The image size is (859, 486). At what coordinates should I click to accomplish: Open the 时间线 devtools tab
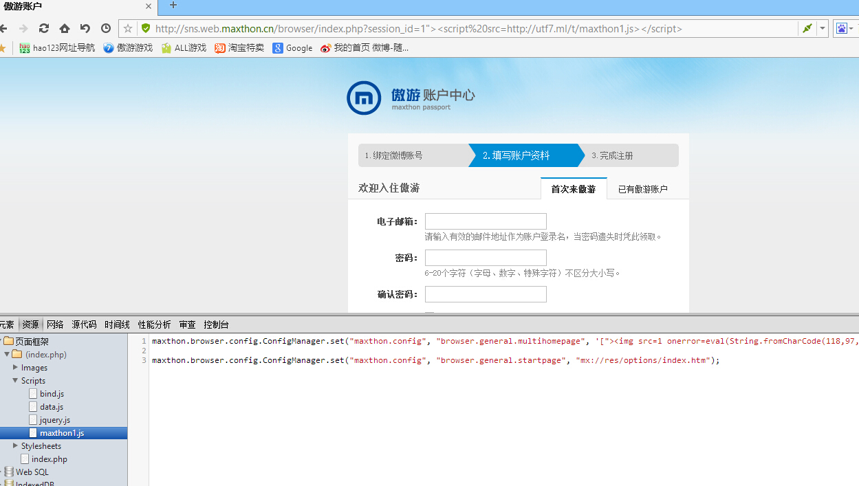pyautogui.click(x=117, y=324)
